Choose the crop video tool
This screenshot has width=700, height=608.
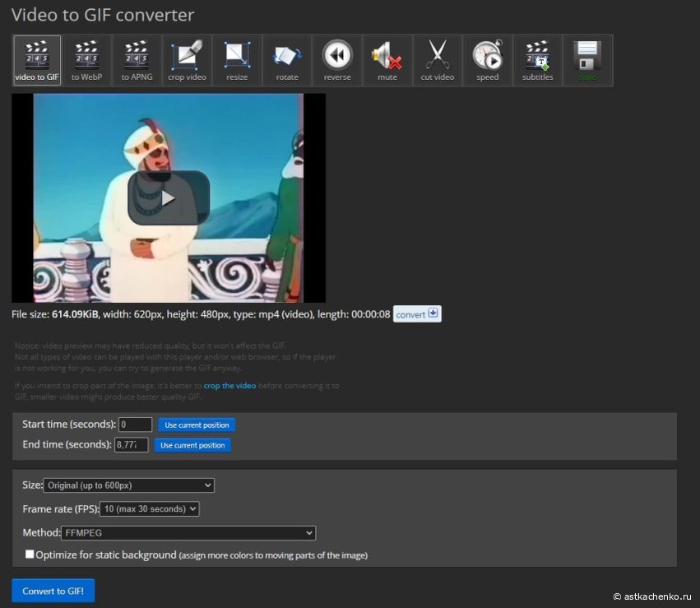click(187, 60)
